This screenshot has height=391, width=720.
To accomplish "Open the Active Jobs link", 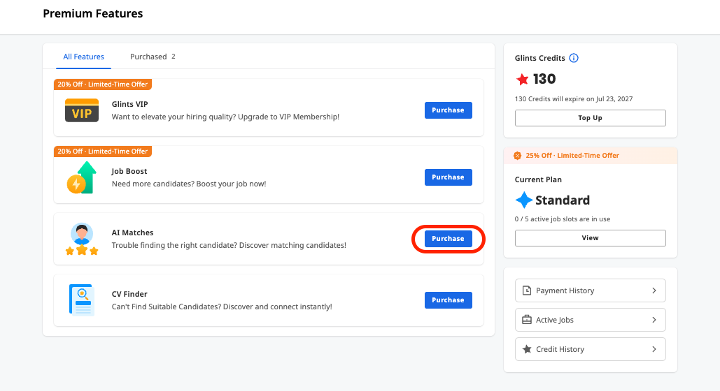I will [x=590, y=320].
